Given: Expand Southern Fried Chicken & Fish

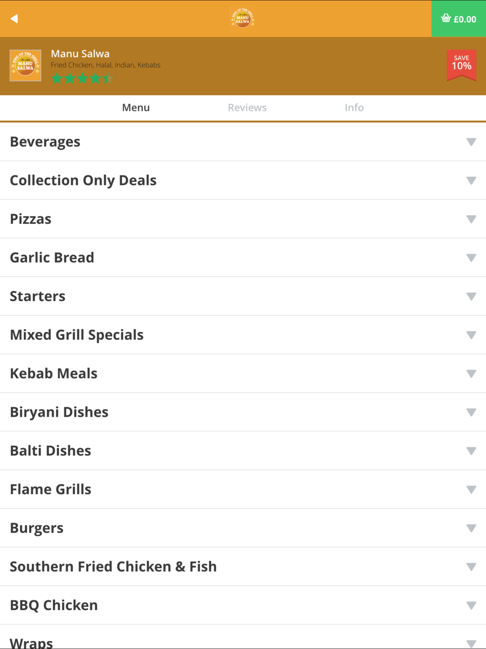Looking at the screenshot, I should tap(243, 567).
